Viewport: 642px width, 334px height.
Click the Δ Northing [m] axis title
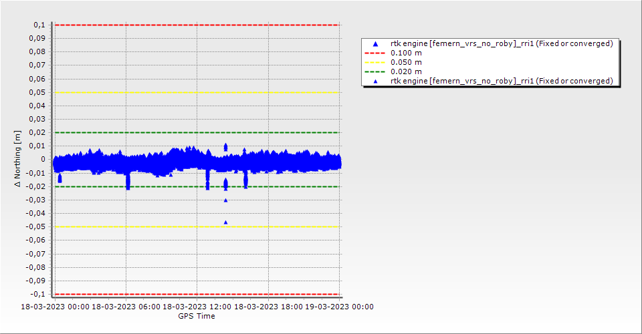19,159
